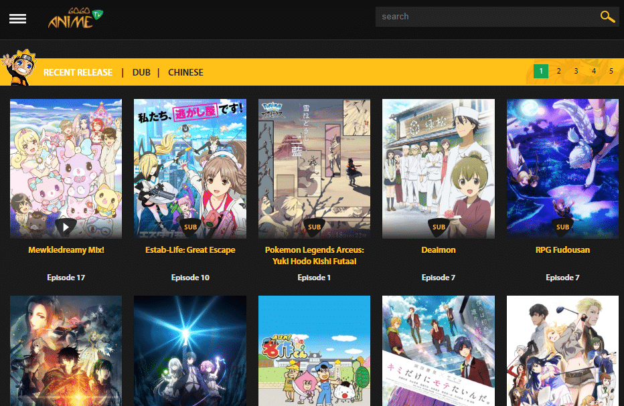Open second-row poster with bright blue starburst
This screenshot has width=624, height=406.
pos(190,350)
